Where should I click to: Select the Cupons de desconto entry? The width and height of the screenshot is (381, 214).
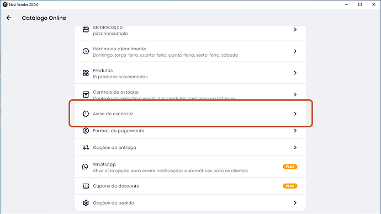tap(190, 186)
